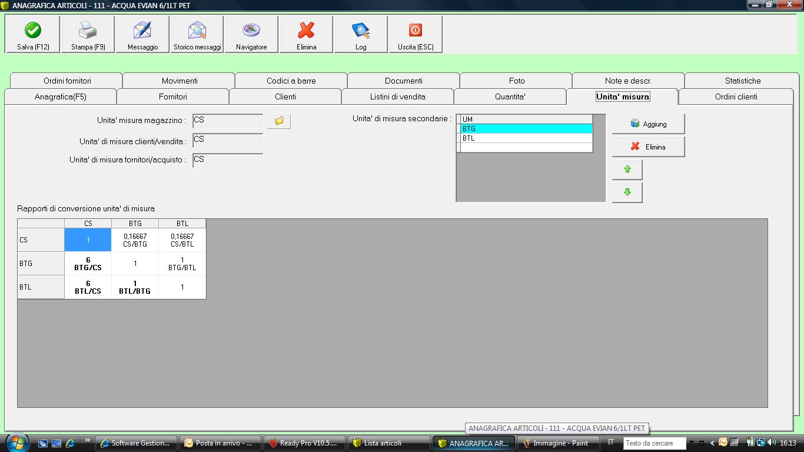The image size is (804, 452).
Task: Open Listini di vendita tab
Action: click(397, 97)
